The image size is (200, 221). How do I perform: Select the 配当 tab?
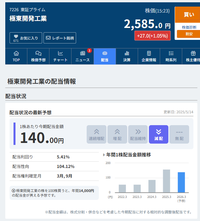pos(105,56)
